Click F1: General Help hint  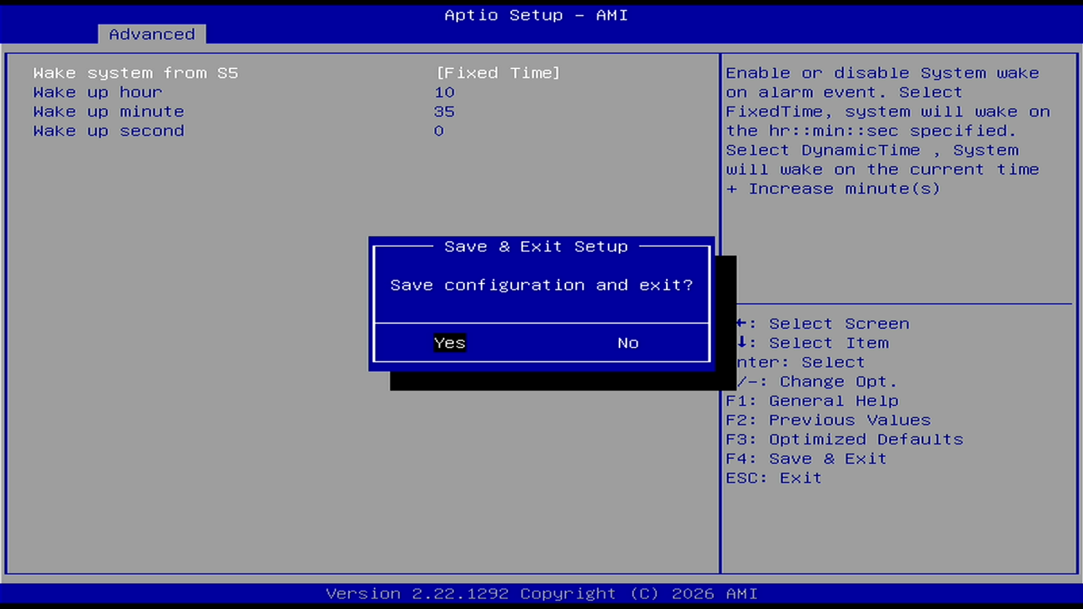(x=812, y=401)
